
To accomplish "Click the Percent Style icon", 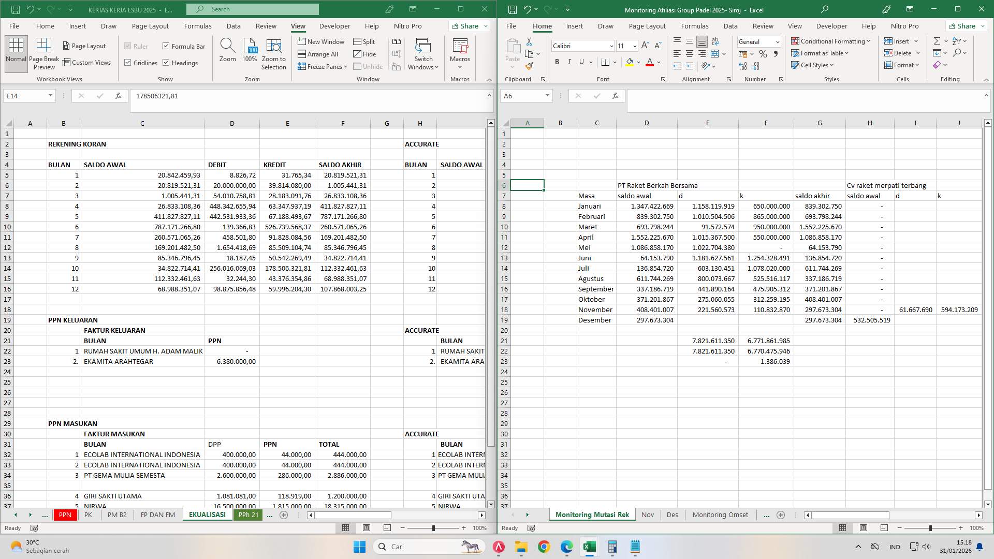I will pyautogui.click(x=763, y=53).
